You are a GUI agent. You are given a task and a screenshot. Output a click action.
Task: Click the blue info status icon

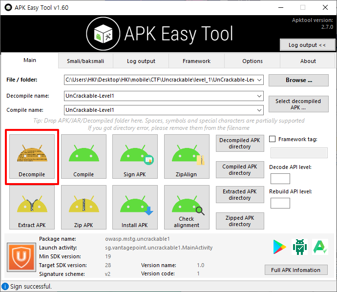point(5,286)
